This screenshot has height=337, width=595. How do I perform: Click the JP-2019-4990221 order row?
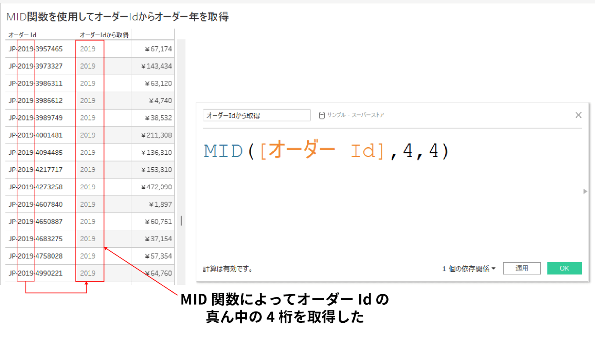37,273
